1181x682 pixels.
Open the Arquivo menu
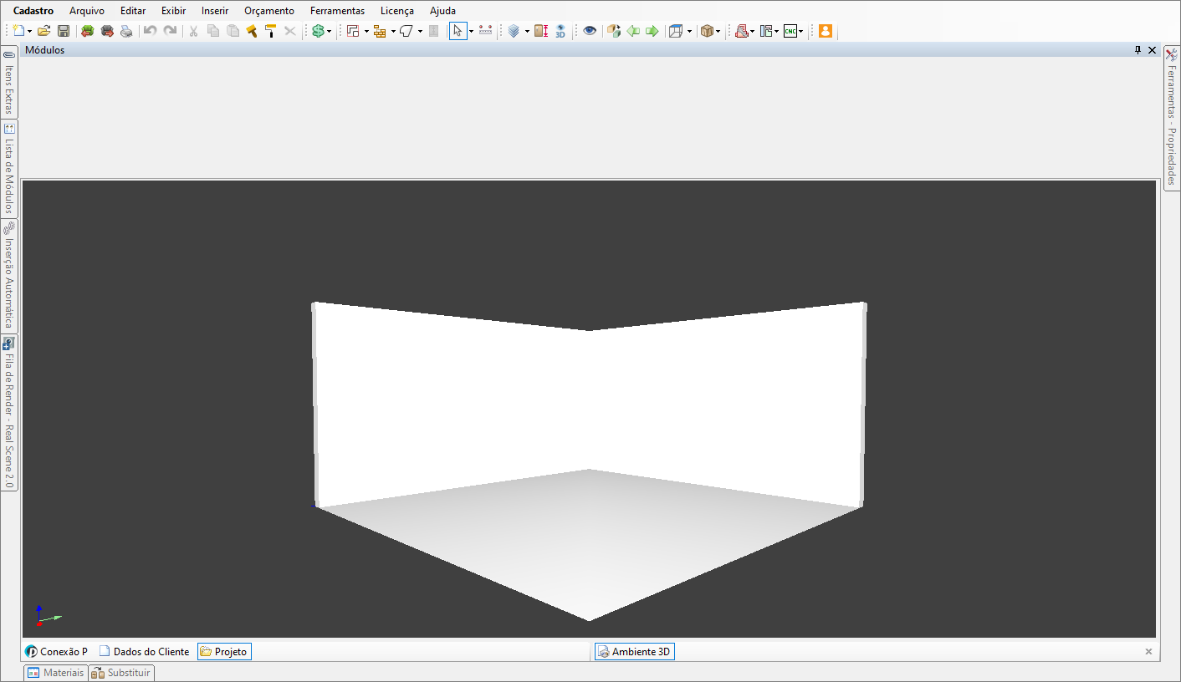(87, 11)
